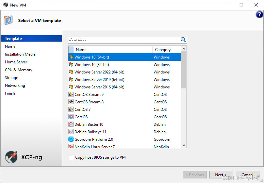The image size is (264, 183).
Task: Click the Gooroom Platform 2.0 icon
Action: point(71,139)
